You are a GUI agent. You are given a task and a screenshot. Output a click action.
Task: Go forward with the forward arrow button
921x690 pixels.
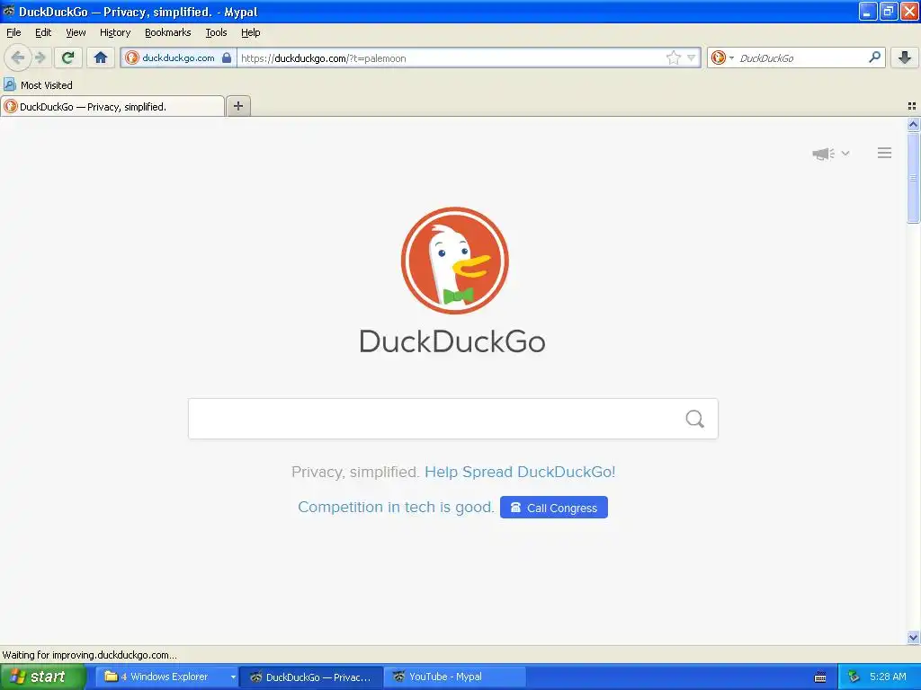[x=40, y=57]
